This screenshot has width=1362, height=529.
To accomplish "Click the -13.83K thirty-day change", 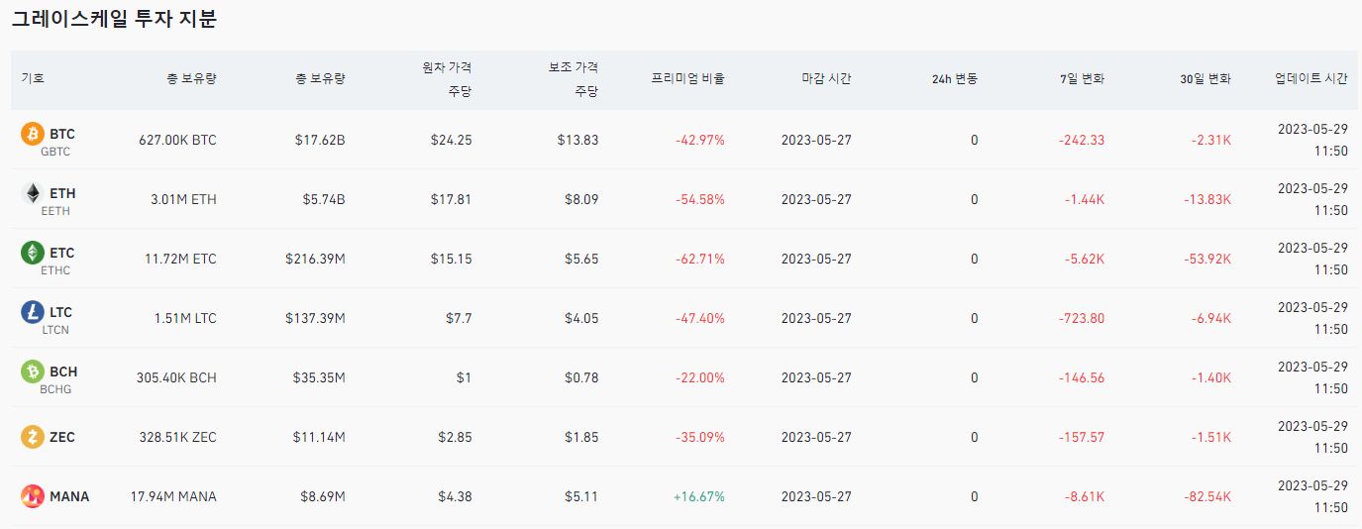I will [x=1207, y=199].
